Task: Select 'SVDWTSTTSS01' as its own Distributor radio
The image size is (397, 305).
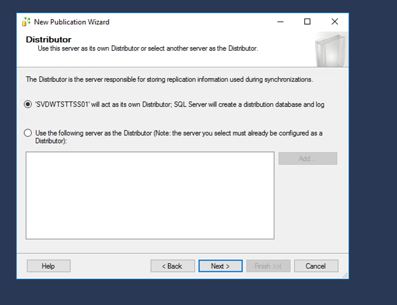Action: click(28, 104)
